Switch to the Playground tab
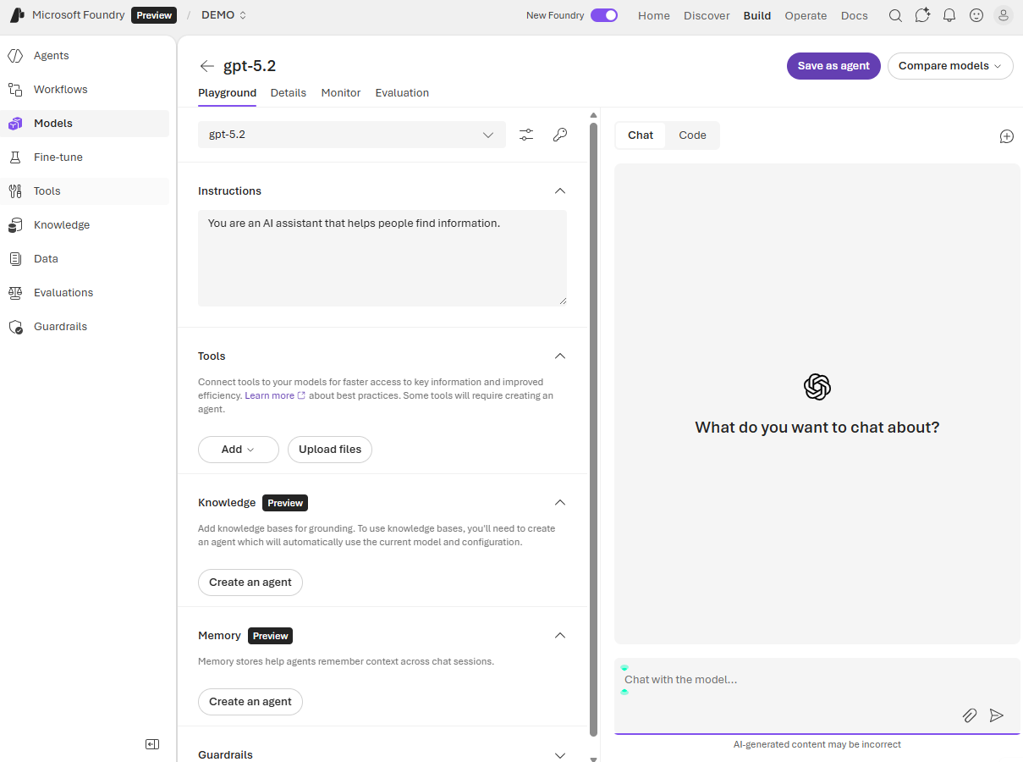 pos(227,93)
